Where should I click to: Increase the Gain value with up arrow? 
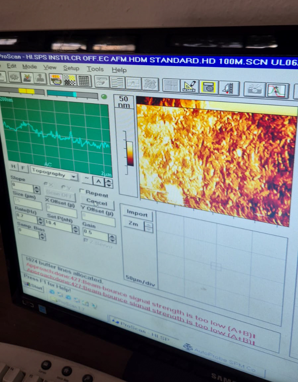(112, 237)
